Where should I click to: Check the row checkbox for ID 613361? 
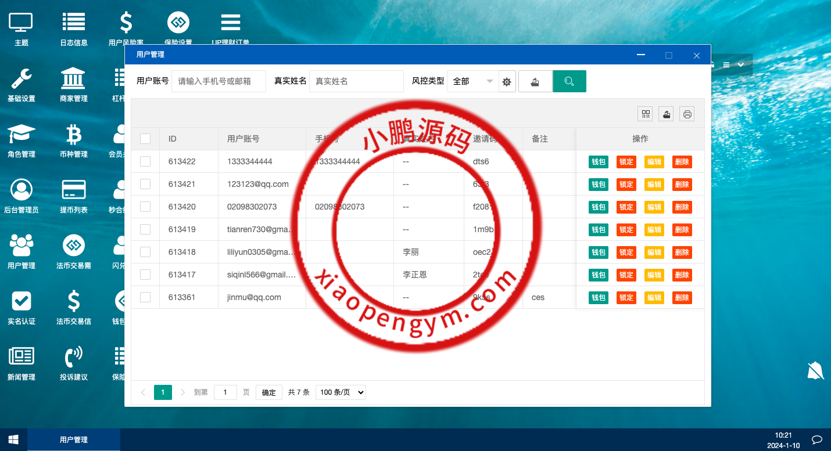tap(145, 297)
